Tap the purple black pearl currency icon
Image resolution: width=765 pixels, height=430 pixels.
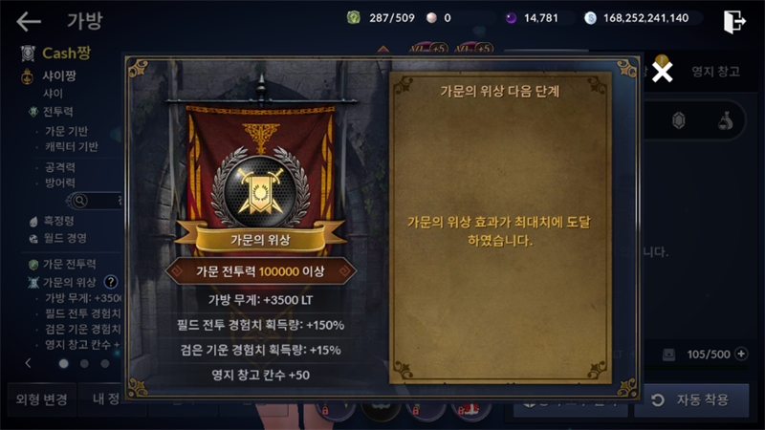click(511, 18)
